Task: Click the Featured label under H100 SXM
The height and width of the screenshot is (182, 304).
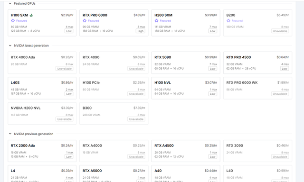Action: click(x=21, y=21)
